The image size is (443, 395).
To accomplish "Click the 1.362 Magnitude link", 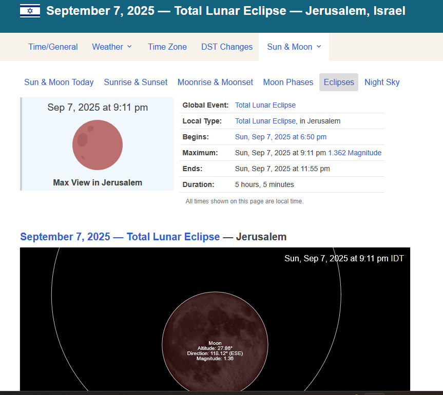I will pos(355,153).
